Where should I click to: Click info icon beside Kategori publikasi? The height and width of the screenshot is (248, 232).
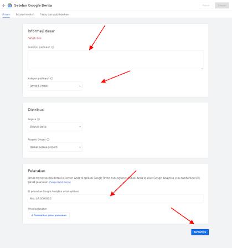[52, 79]
